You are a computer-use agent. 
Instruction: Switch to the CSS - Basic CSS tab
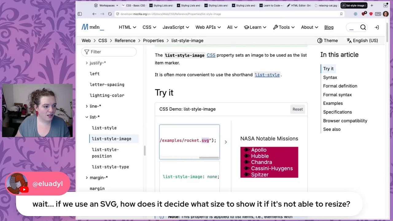tap(133, 6)
